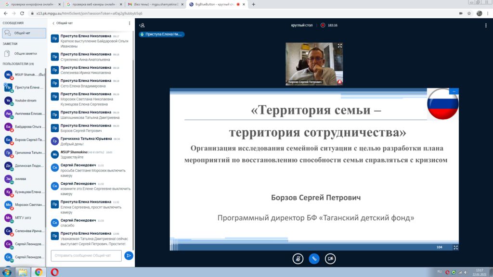Hide the user list panel toggle
This screenshot has height=277, width=493.
pos(142,25)
